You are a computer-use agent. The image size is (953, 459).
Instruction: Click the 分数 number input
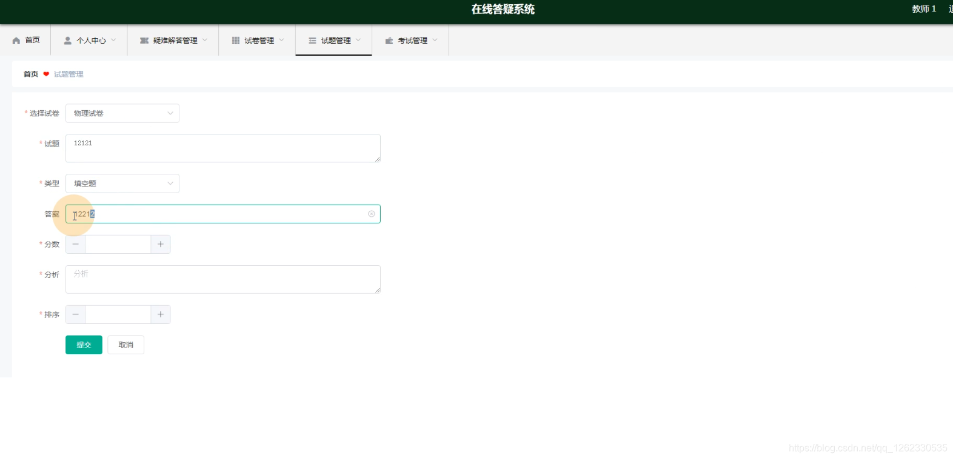pyautogui.click(x=118, y=244)
